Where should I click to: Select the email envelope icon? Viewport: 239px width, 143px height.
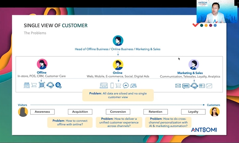[178, 86]
